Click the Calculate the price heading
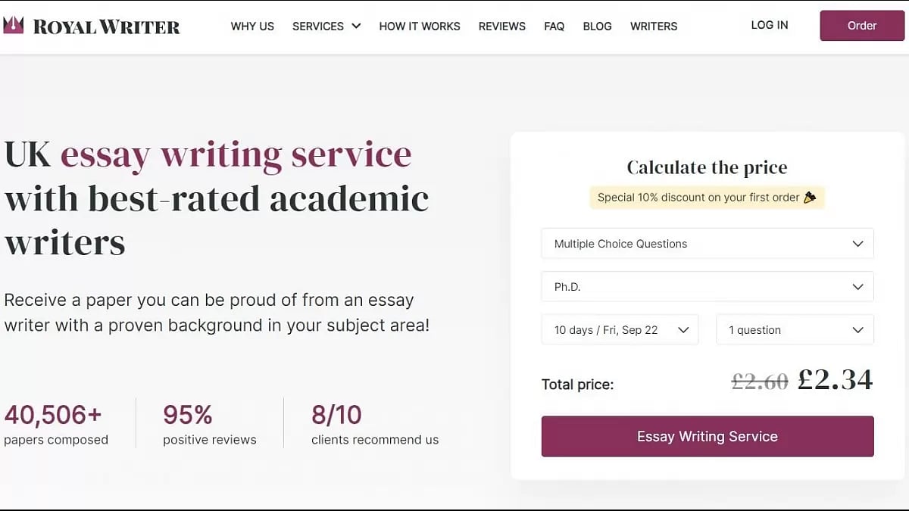The height and width of the screenshot is (511, 909). tap(707, 167)
